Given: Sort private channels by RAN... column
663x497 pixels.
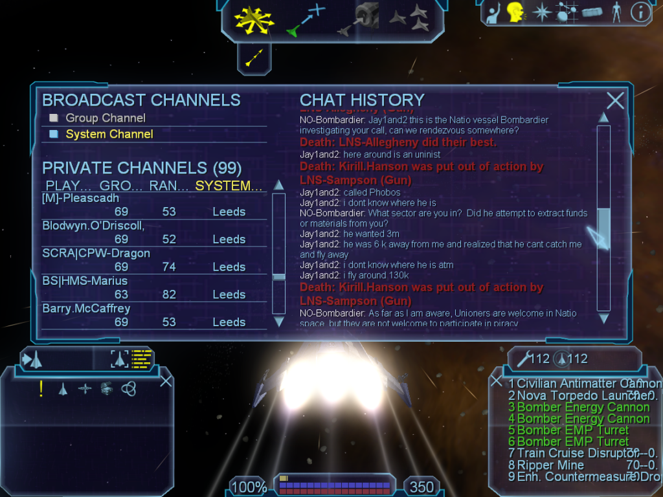Looking at the screenshot, I should 169,186.
